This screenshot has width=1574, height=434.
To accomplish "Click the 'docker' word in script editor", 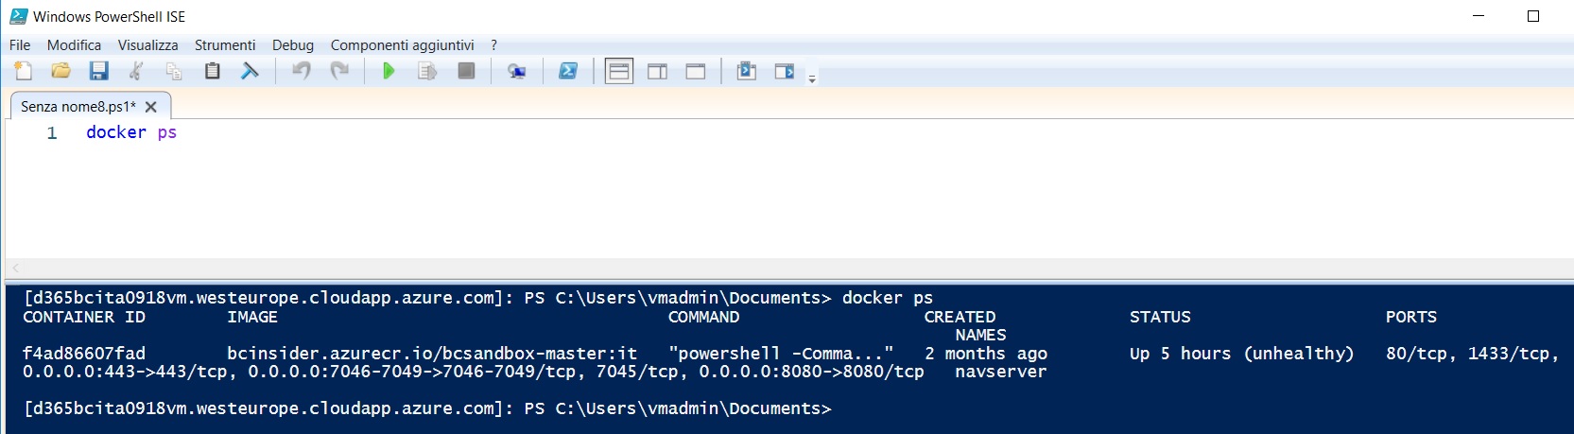I will tap(116, 132).
